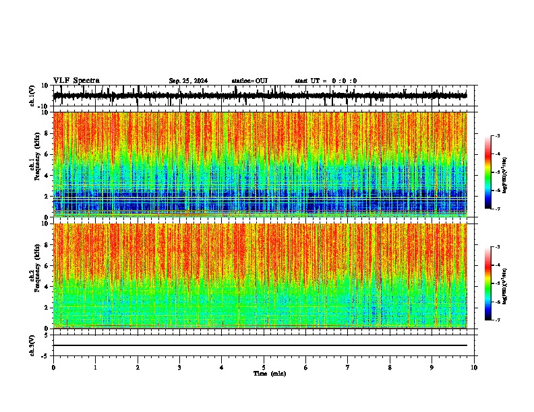Click the "Time (min)" x-axis title

[x=270, y=374]
